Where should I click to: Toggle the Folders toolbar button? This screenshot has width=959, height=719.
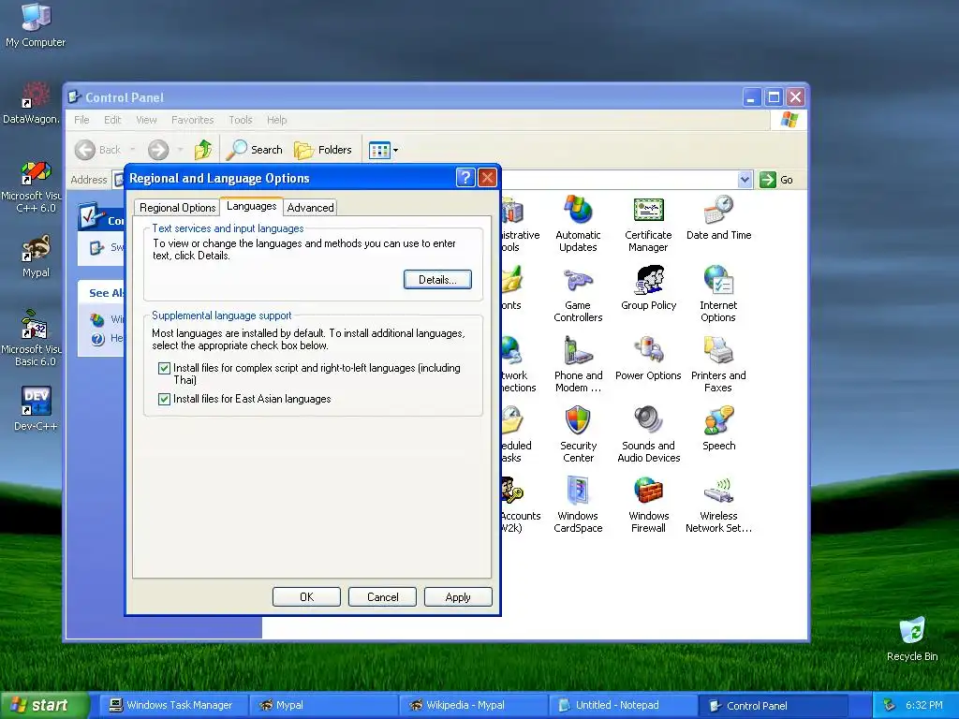tap(323, 149)
